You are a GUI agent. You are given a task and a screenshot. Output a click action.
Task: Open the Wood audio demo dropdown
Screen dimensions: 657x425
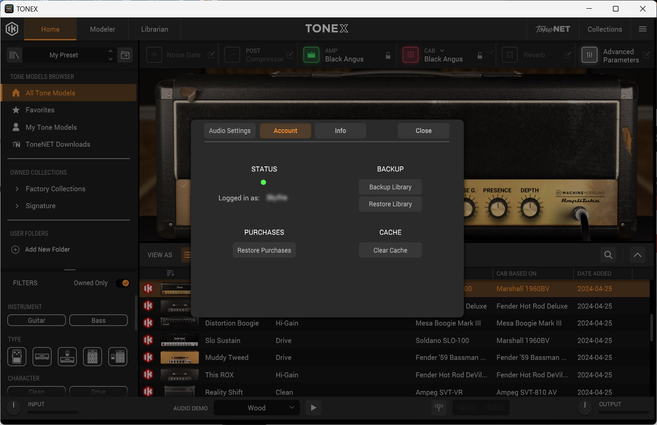(x=256, y=407)
